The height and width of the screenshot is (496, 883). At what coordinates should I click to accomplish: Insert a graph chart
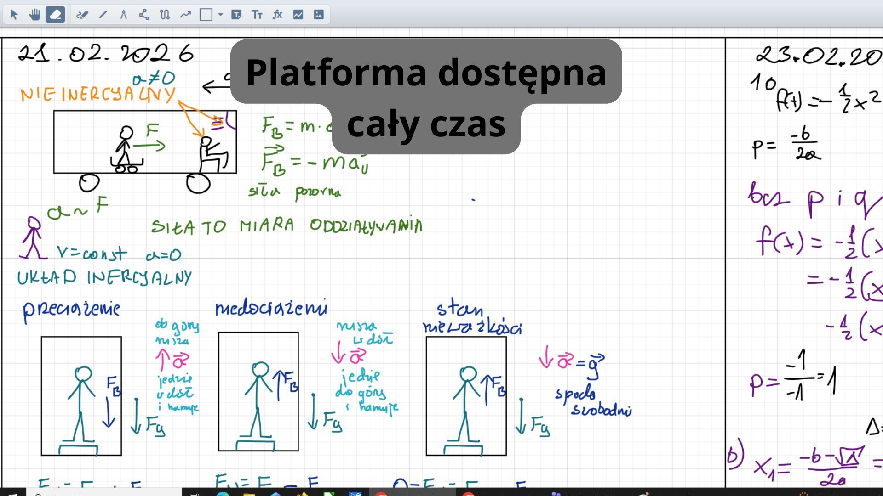[298, 15]
